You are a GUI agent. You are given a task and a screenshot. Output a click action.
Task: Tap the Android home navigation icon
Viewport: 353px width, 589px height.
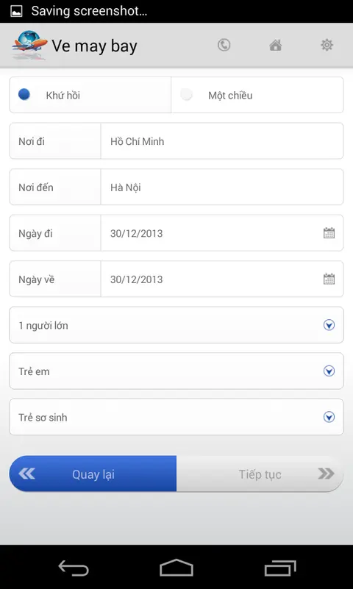tap(176, 567)
